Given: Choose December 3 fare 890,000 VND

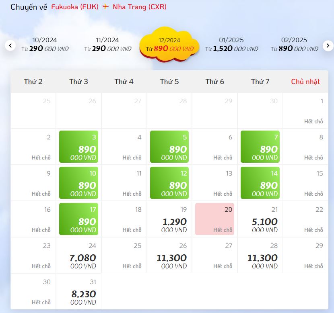Looking at the screenshot, I should (78, 147).
